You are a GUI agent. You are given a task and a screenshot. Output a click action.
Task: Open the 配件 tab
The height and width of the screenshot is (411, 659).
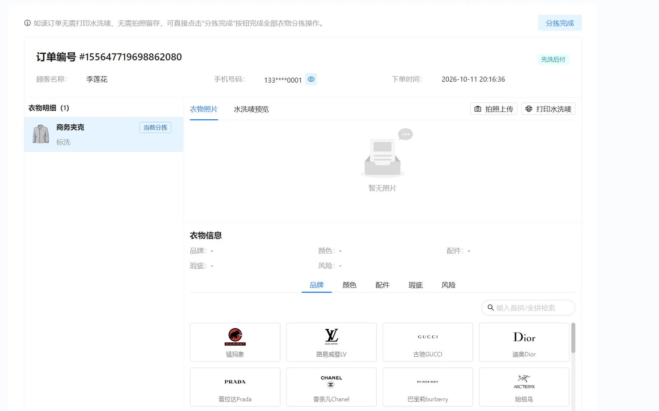pyautogui.click(x=383, y=285)
